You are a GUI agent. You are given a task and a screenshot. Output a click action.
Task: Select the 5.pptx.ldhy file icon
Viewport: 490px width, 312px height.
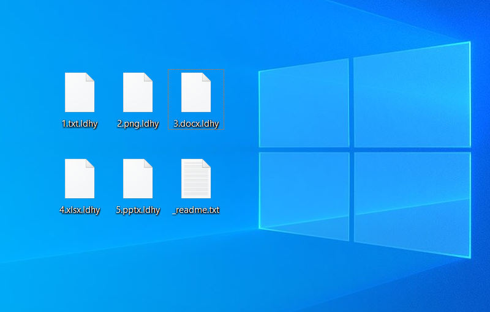138,179
